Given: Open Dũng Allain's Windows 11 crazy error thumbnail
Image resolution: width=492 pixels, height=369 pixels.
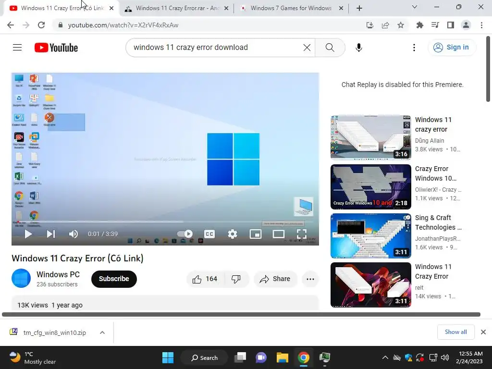Looking at the screenshot, I should (x=370, y=137).
